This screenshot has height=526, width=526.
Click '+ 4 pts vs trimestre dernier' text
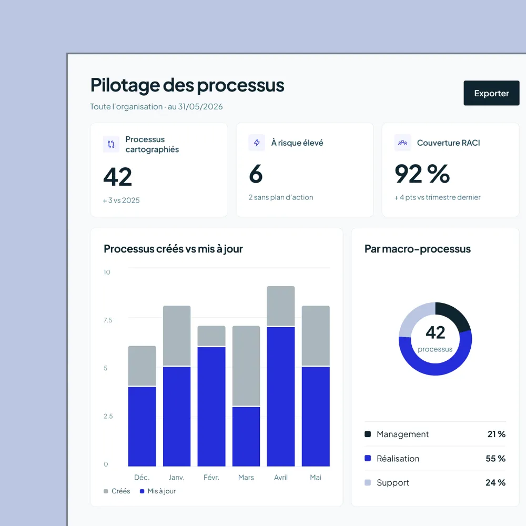(x=437, y=197)
